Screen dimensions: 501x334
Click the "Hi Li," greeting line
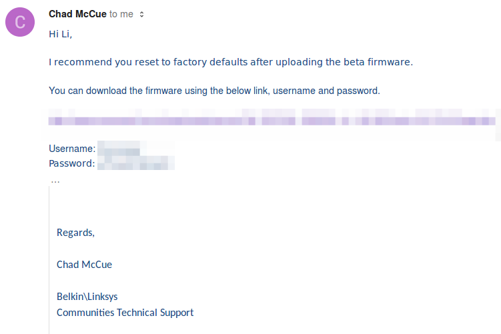[x=61, y=33]
